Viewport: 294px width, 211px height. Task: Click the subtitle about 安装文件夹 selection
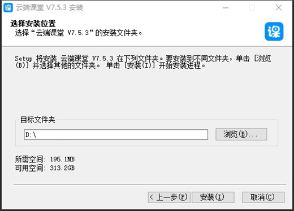(79, 33)
